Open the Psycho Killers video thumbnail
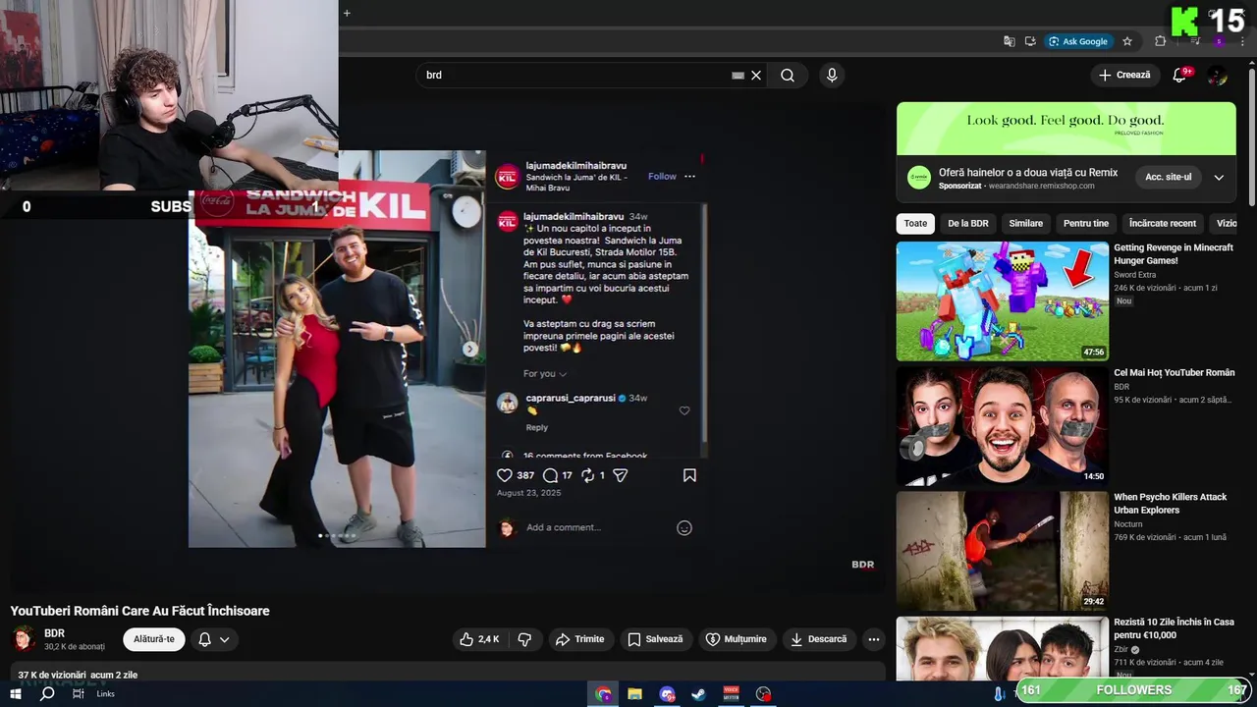Screen dimensions: 1257x707 click(x=1002, y=551)
